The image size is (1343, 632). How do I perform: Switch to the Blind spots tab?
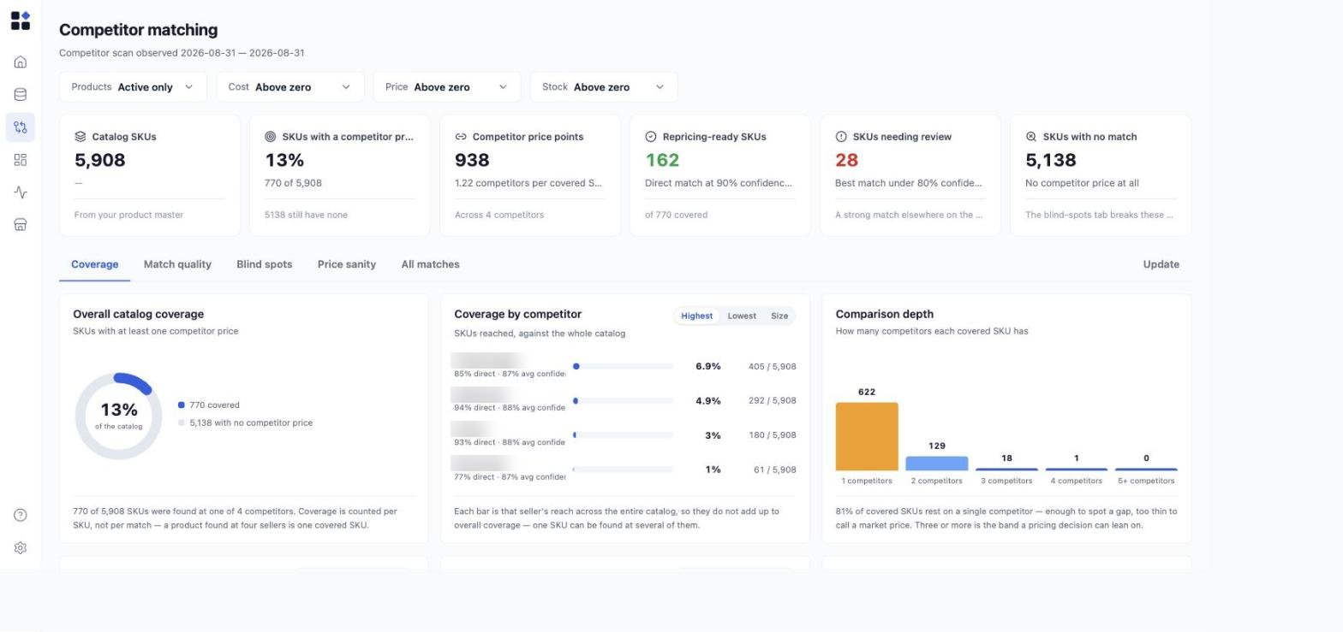pos(264,264)
